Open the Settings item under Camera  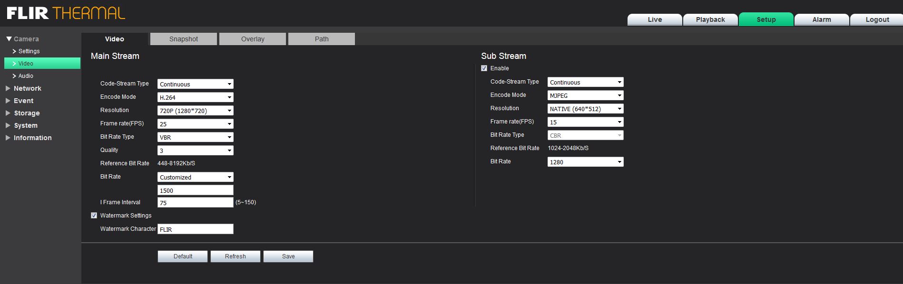click(x=29, y=51)
